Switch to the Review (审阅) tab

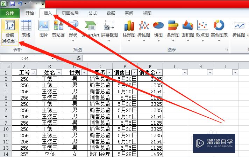(x=129, y=13)
